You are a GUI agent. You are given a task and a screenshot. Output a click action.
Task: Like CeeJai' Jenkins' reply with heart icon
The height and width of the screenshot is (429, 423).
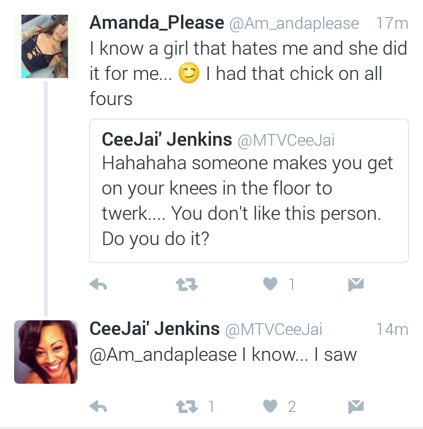(x=270, y=406)
